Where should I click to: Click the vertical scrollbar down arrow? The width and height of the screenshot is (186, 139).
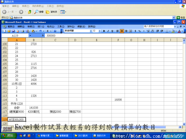click(184, 124)
